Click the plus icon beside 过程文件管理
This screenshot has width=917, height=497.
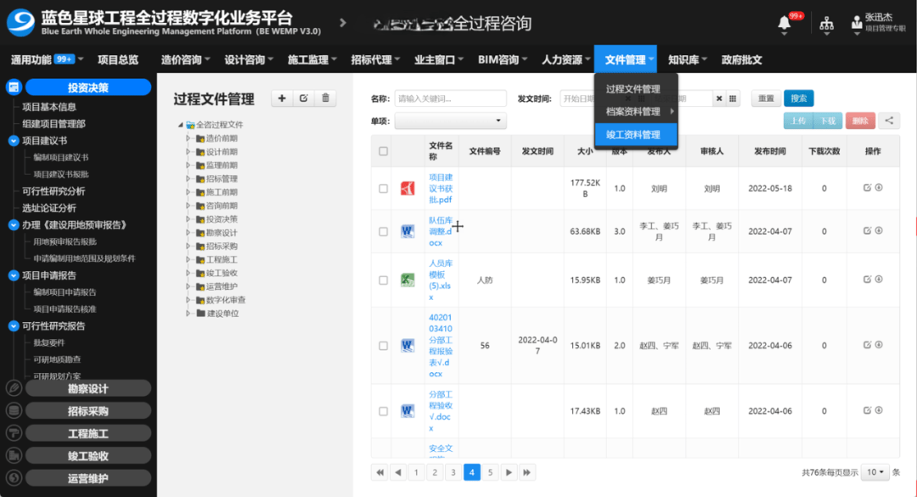[x=282, y=99]
